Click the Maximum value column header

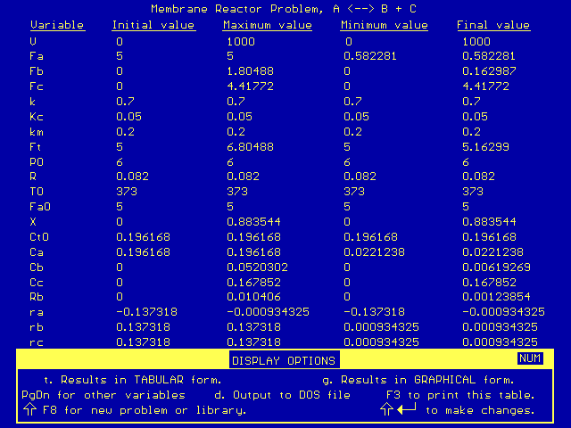tap(268, 25)
